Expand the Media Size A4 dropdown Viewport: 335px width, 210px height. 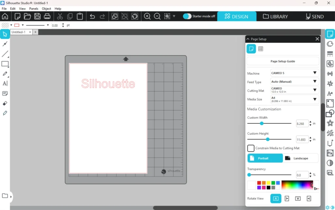(x=294, y=99)
